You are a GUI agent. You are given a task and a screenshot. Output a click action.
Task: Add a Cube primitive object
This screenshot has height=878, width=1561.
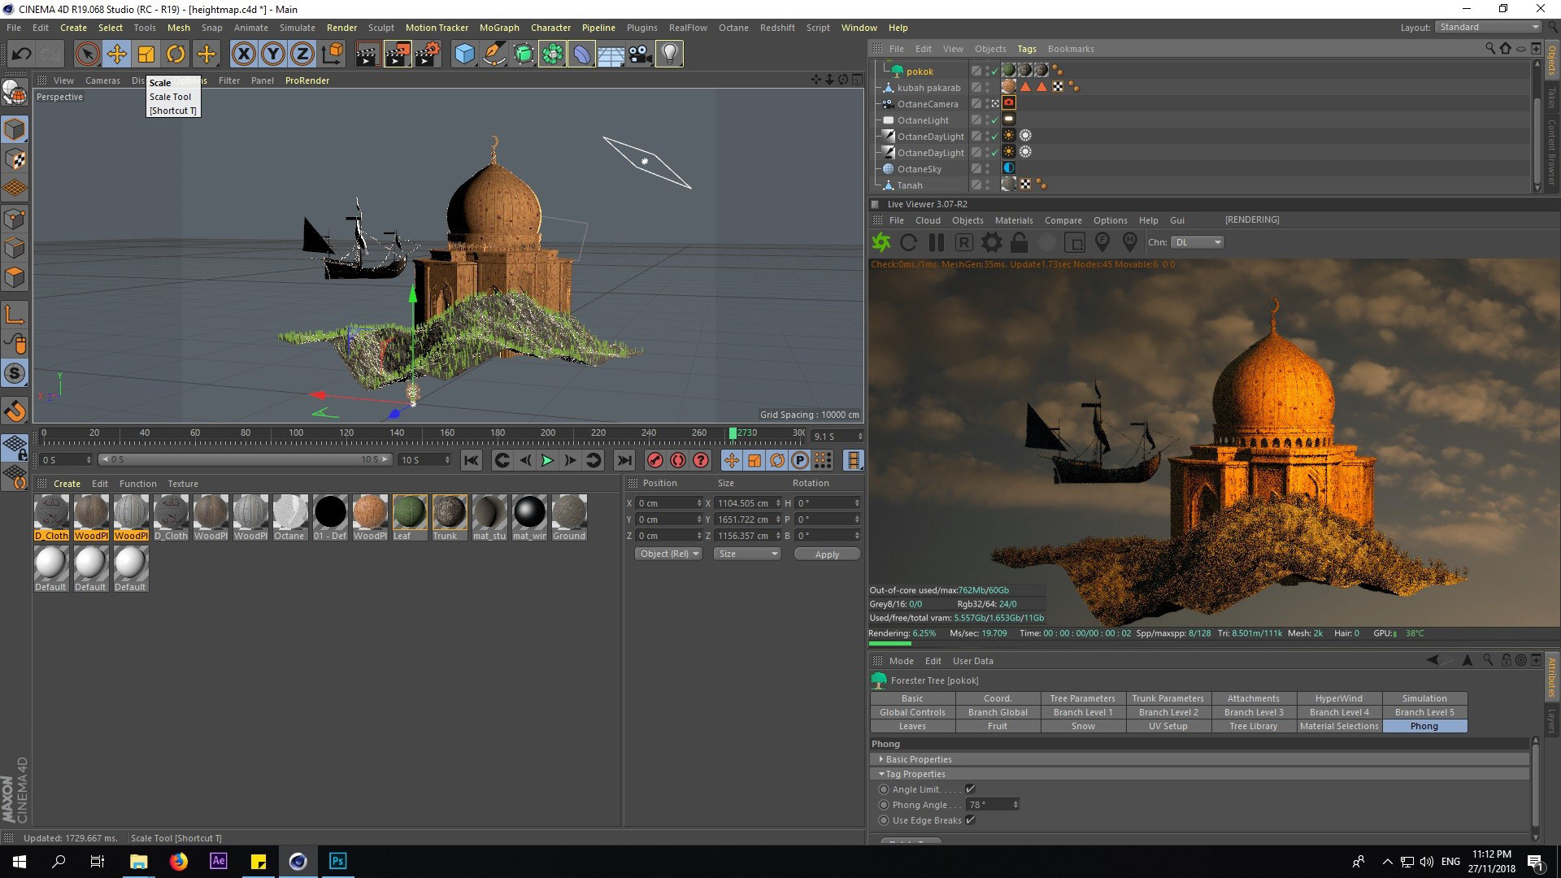pyautogui.click(x=464, y=54)
